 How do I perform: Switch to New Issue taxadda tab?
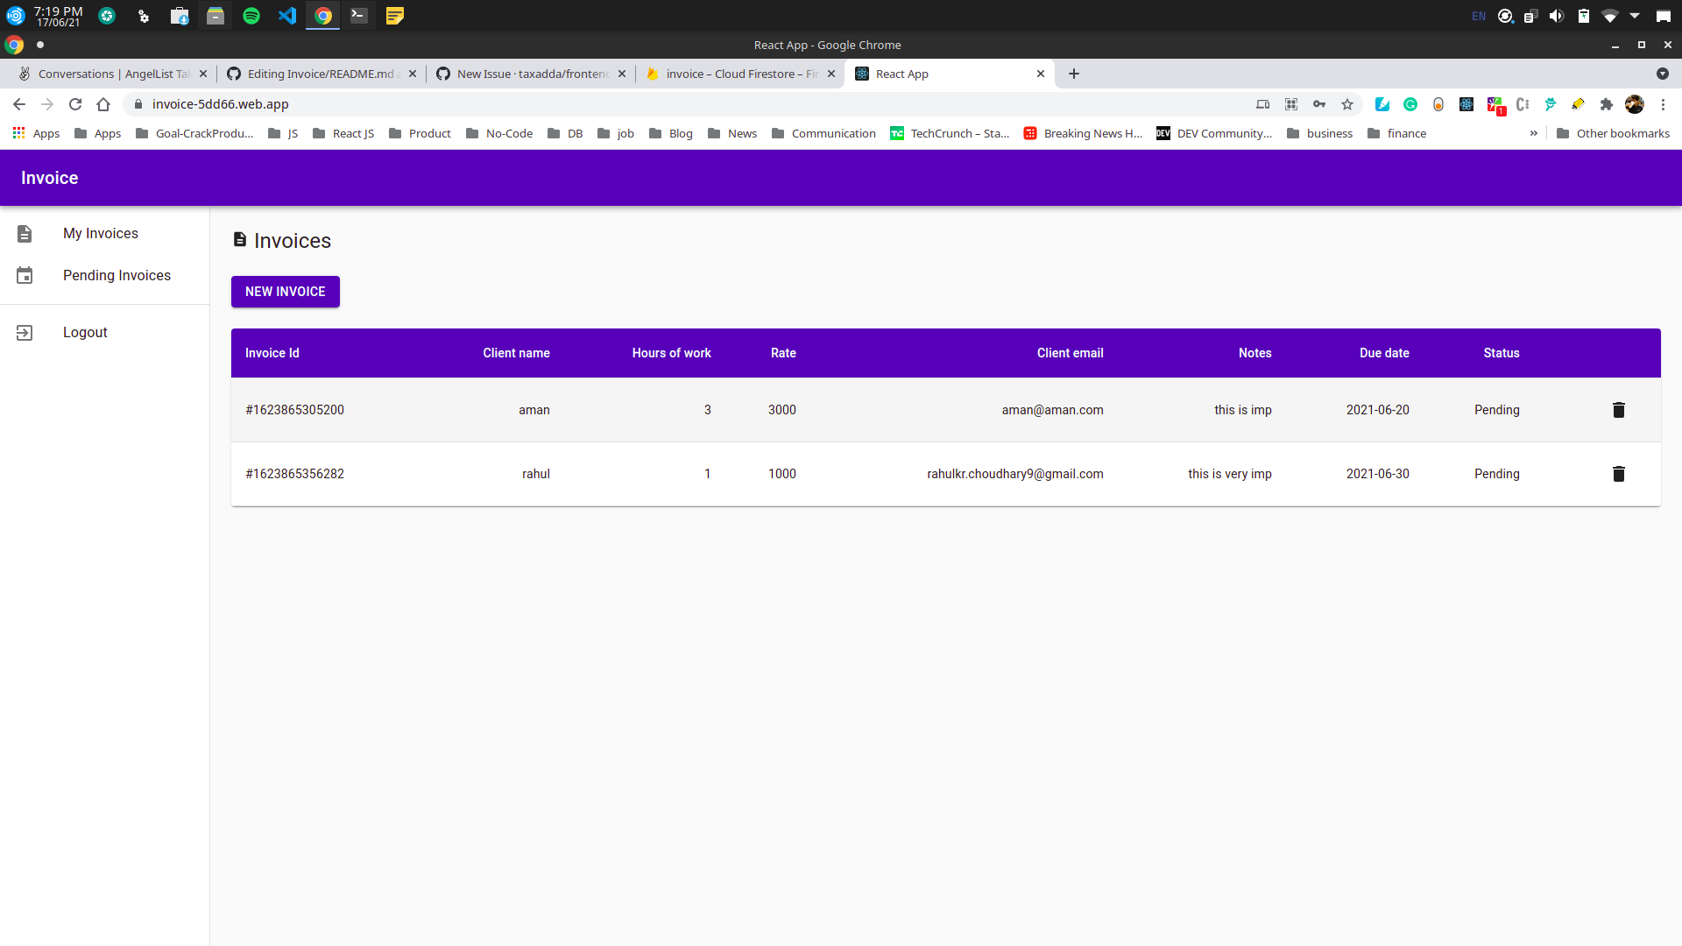(531, 74)
